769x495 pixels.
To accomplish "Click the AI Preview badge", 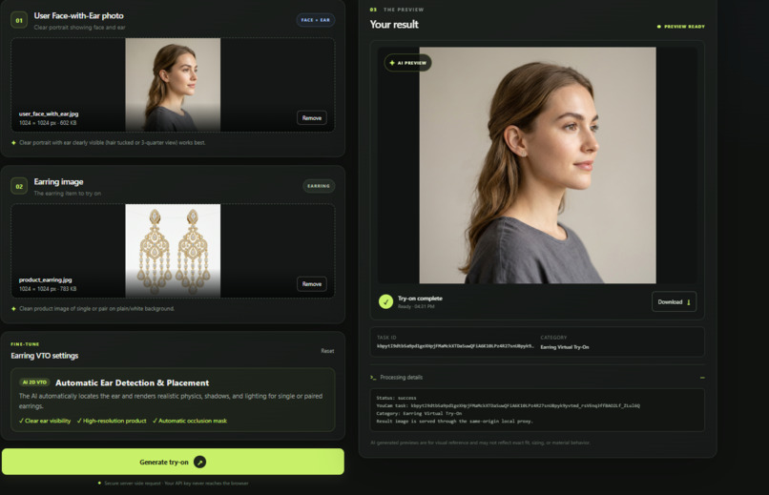I will coord(408,63).
